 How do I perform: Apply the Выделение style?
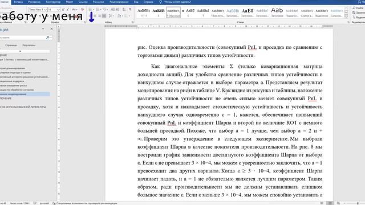tap(322, 13)
